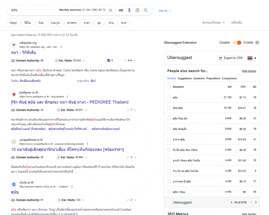The image size is (269, 215).
Task: Check the keyword row with SD 32
Action: pyautogui.click(x=169, y=118)
